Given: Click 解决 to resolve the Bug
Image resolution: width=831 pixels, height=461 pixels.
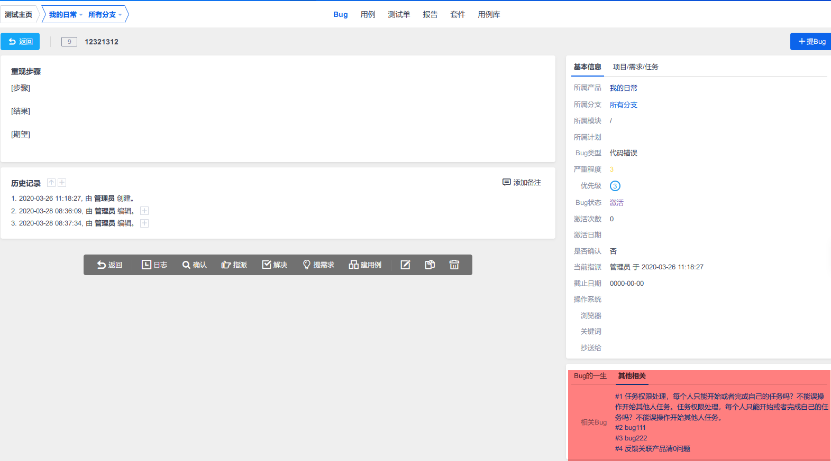Looking at the screenshot, I should [x=275, y=265].
